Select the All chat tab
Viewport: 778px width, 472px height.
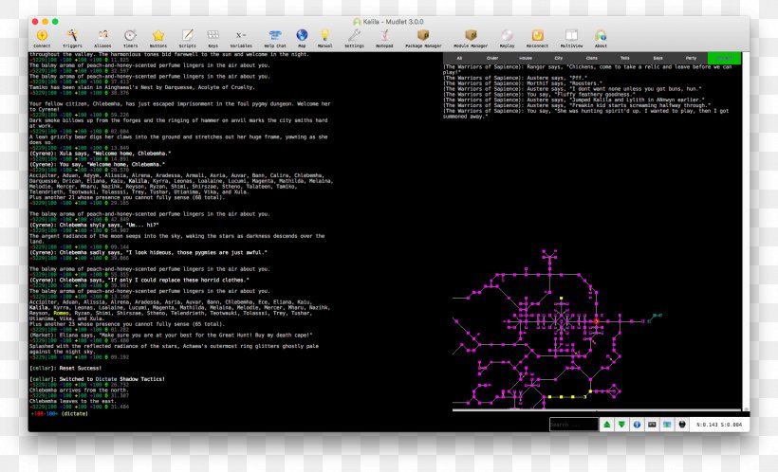pyautogui.click(x=459, y=58)
